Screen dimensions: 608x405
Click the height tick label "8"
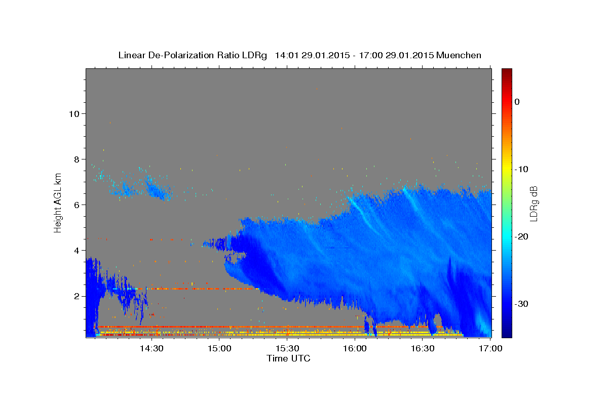click(x=76, y=159)
